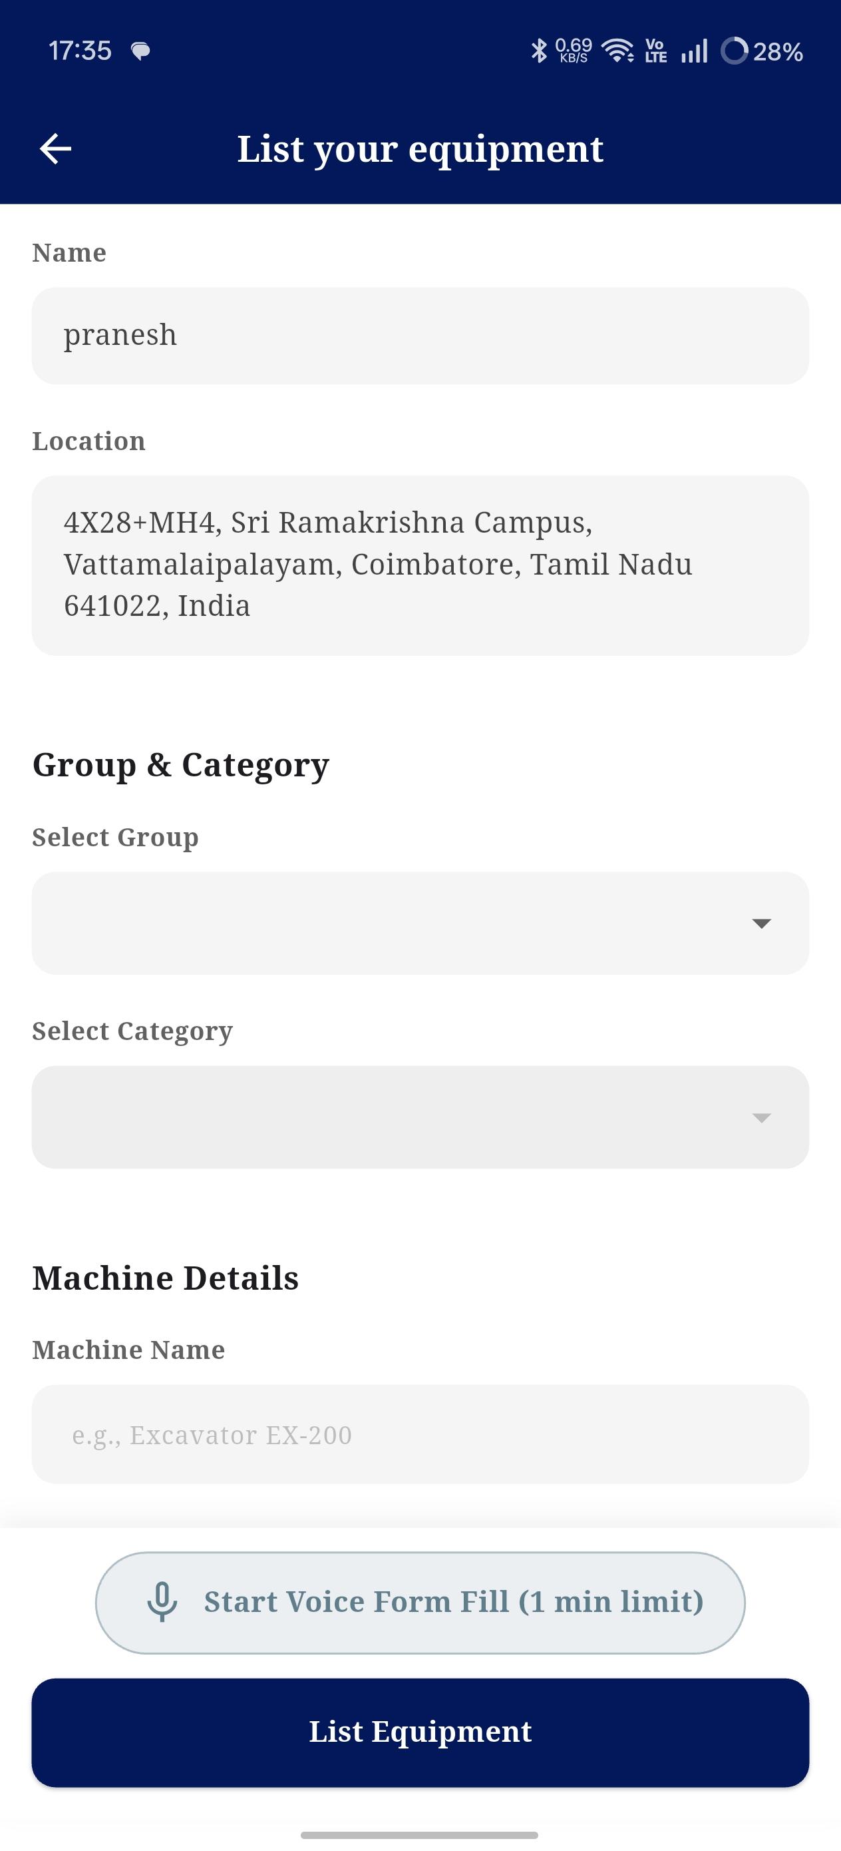The image size is (841, 1851).
Task: Tap the Bluetooth status icon
Action: 539,51
